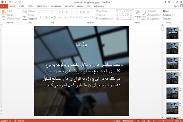Undo the last action
The height and width of the screenshot is (122, 183).
(10, 2)
